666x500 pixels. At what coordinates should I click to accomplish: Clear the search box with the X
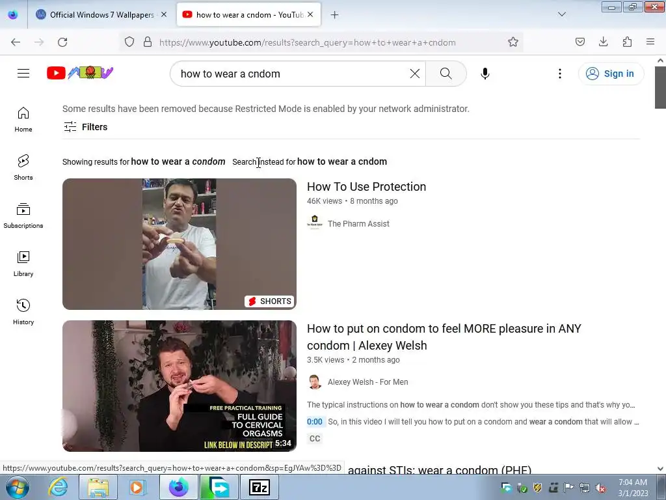(414, 74)
